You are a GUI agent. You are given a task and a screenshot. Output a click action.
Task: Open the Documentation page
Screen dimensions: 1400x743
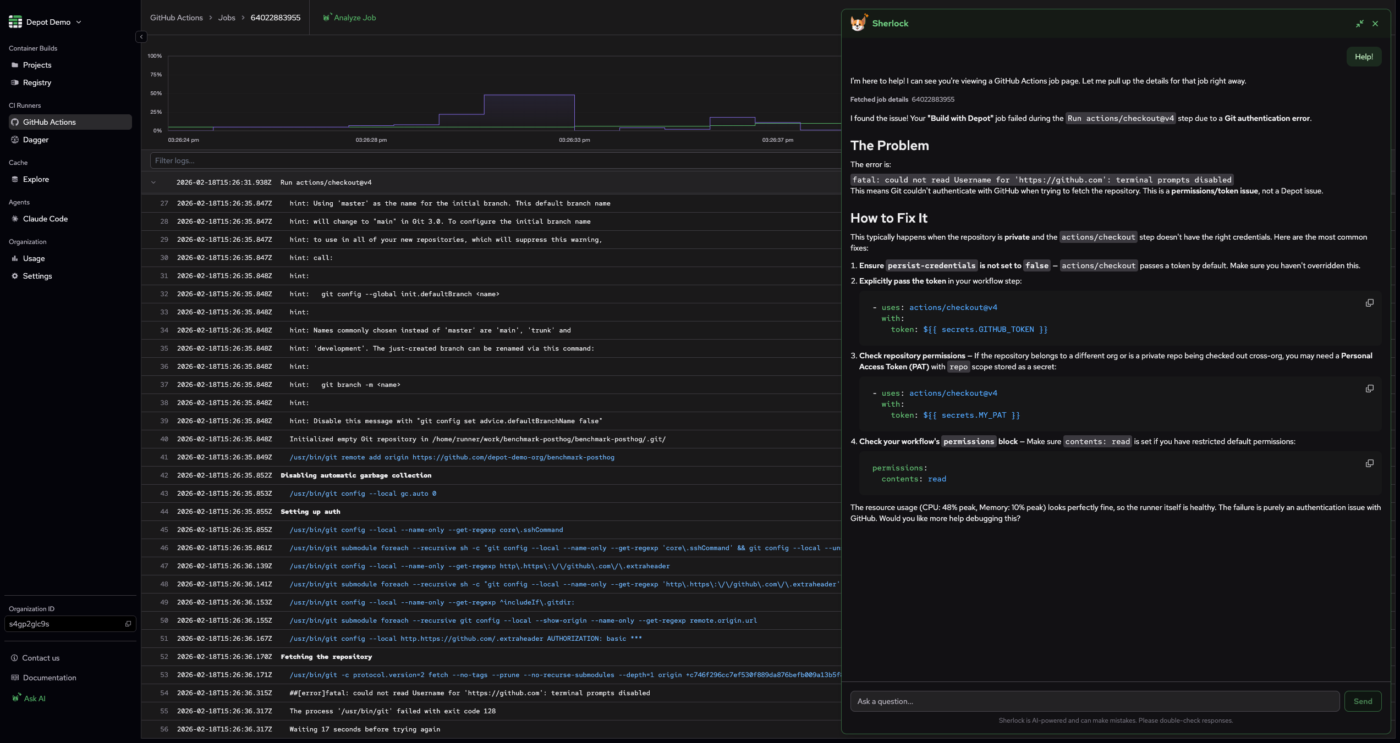coord(50,678)
